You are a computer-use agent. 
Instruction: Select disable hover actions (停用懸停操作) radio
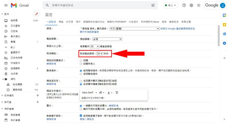click(81, 74)
